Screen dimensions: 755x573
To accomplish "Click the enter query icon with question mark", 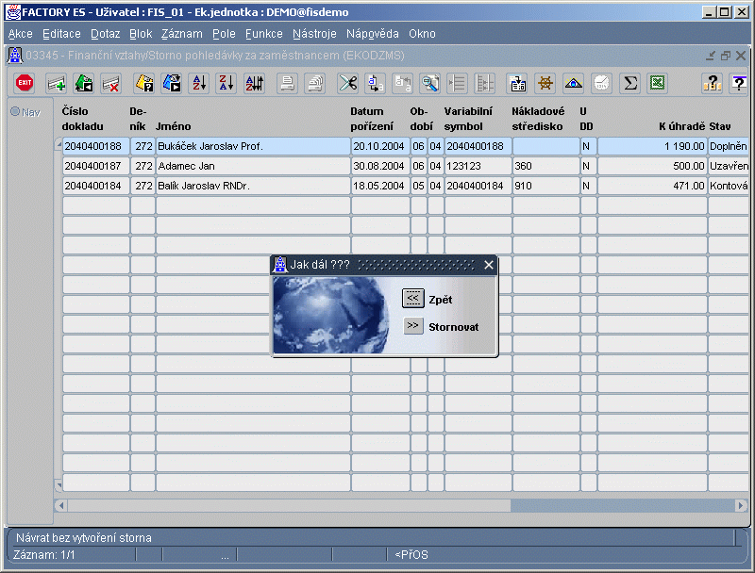I will 144,83.
